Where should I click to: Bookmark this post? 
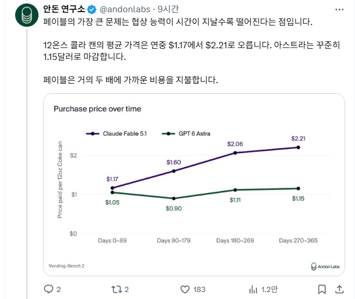pyautogui.click(x=322, y=289)
